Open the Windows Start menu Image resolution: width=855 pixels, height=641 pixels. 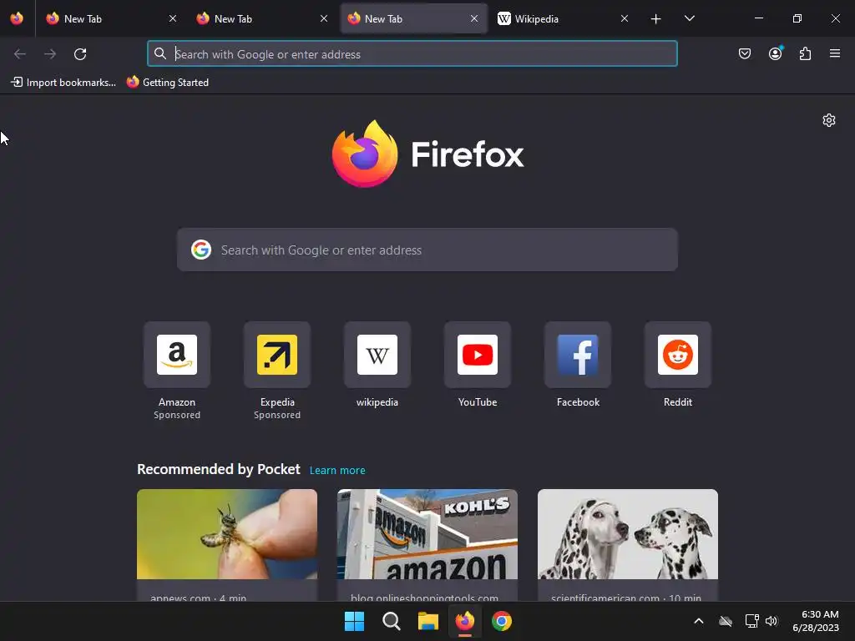354,621
